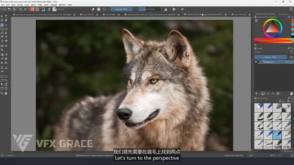
Task: Click the Undo toolbar icon
Action: coord(20,9)
